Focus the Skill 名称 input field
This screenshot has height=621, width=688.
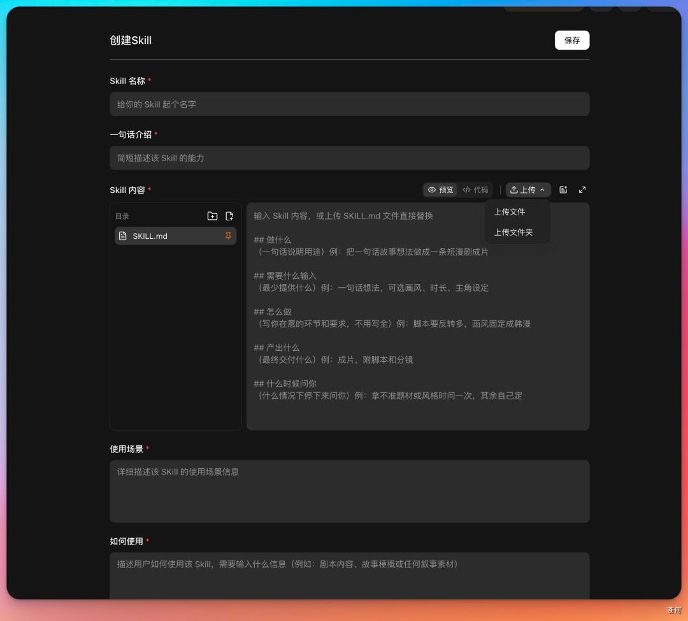tap(349, 104)
